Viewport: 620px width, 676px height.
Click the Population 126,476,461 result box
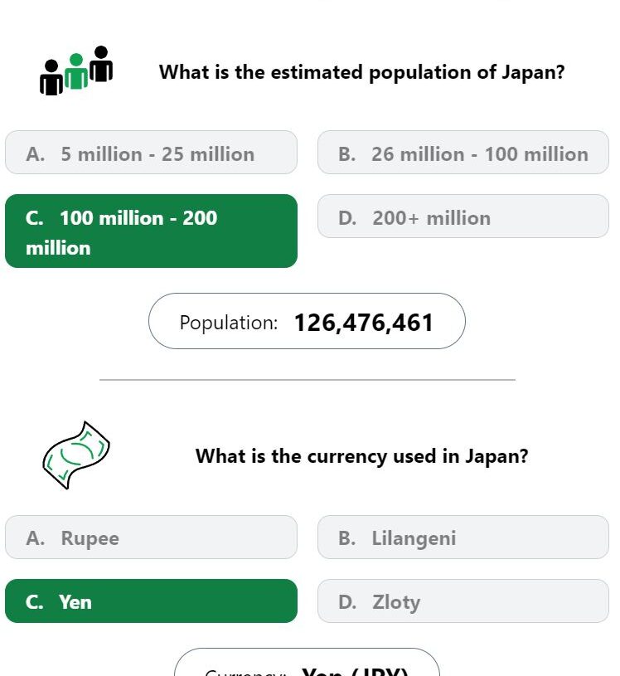(x=307, y=321)
